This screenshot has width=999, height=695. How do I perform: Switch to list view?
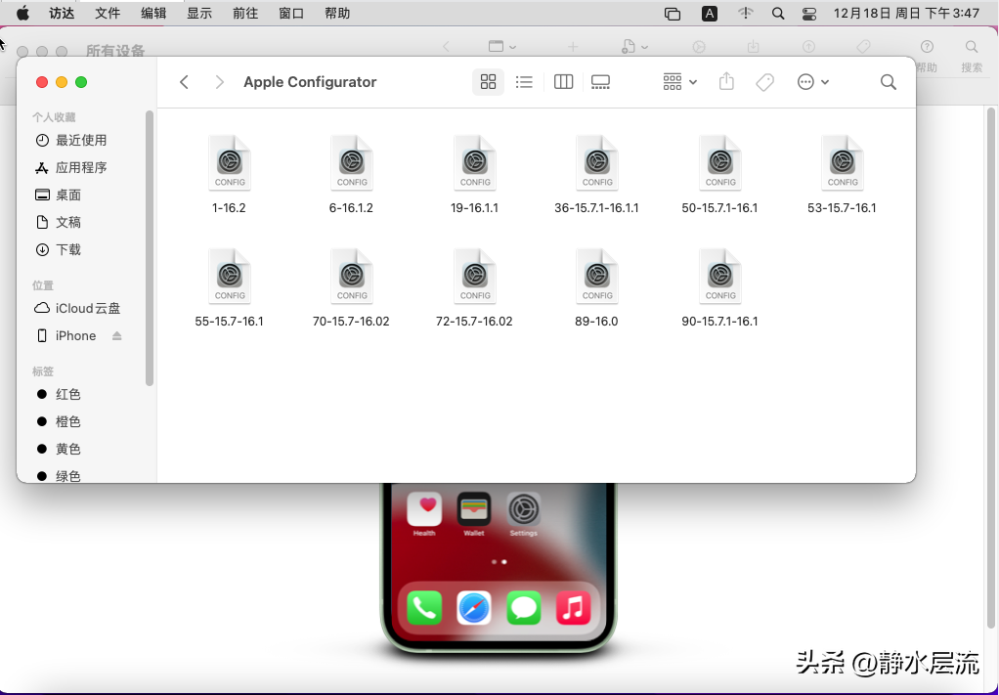[525, 82]
